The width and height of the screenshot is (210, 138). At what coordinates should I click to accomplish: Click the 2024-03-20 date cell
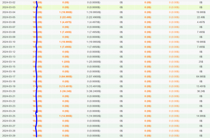coord(9,91)
